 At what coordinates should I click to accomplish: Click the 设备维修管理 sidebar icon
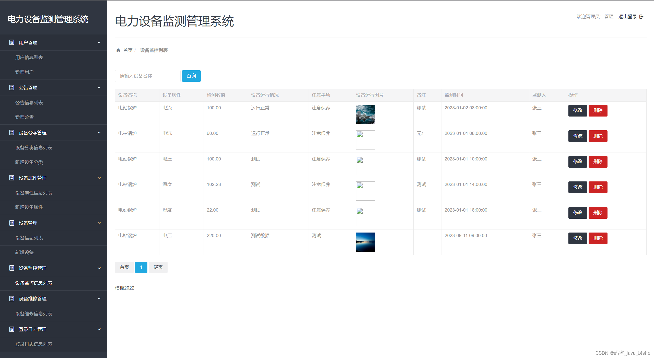point(12,299)
